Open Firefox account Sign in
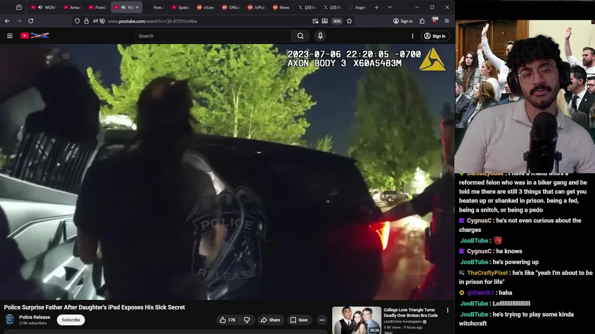This screenshot has height=334, width=595. point(403,21)
